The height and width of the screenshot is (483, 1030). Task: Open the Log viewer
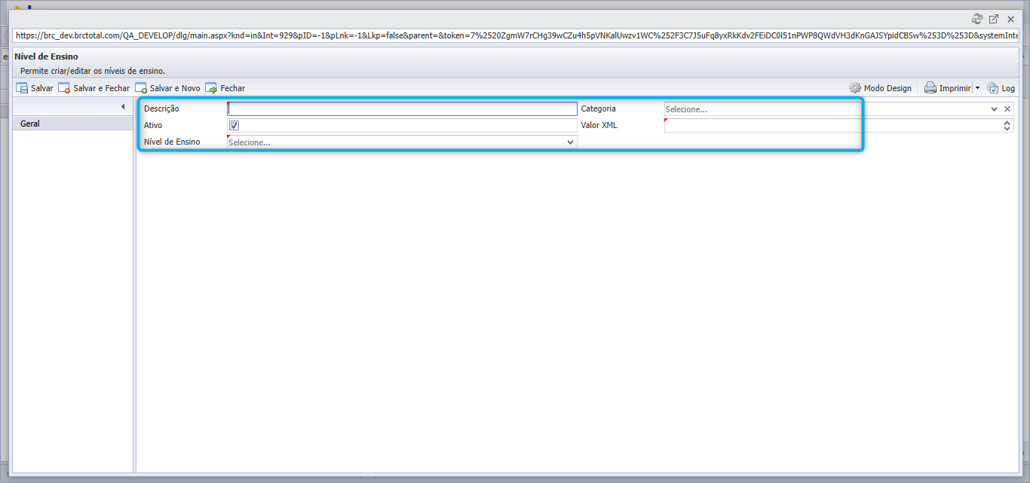[x=1001, y=88]
